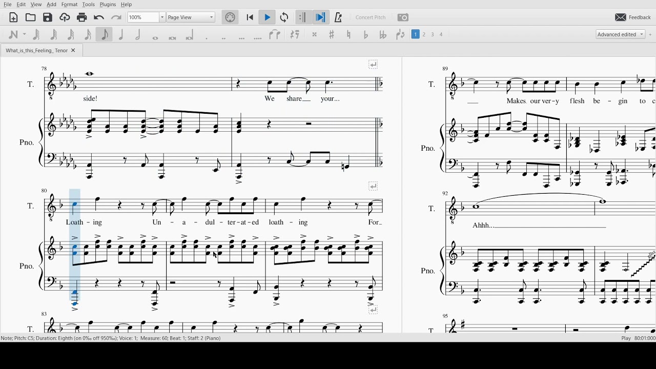Close the What_is_this_Feeling_Tenor tab
656x369 pixels.
[73, 51]
